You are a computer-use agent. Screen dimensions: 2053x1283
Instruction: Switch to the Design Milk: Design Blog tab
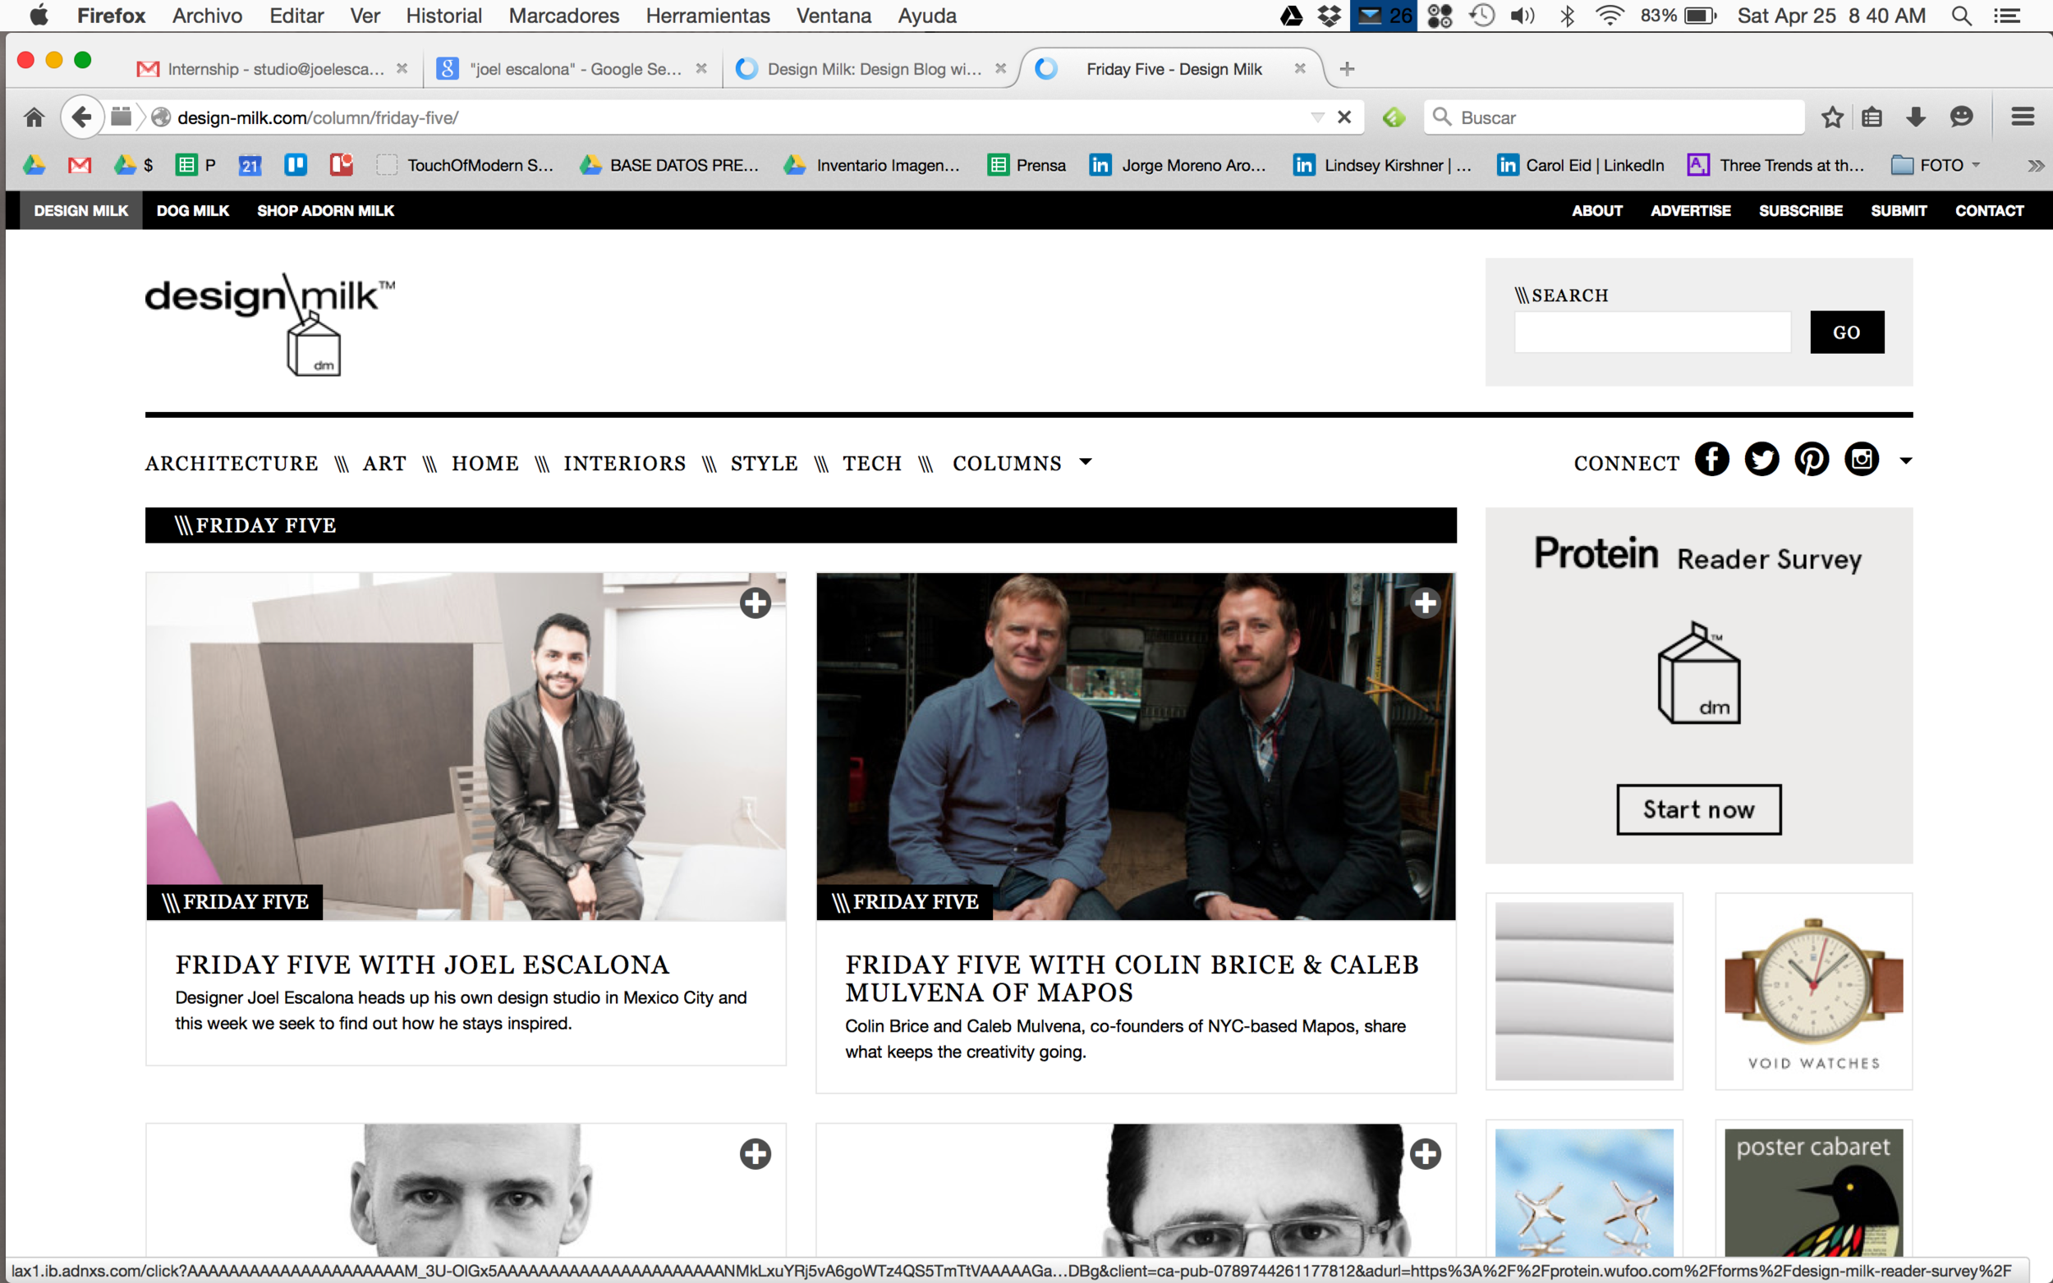tap(870, 69)
